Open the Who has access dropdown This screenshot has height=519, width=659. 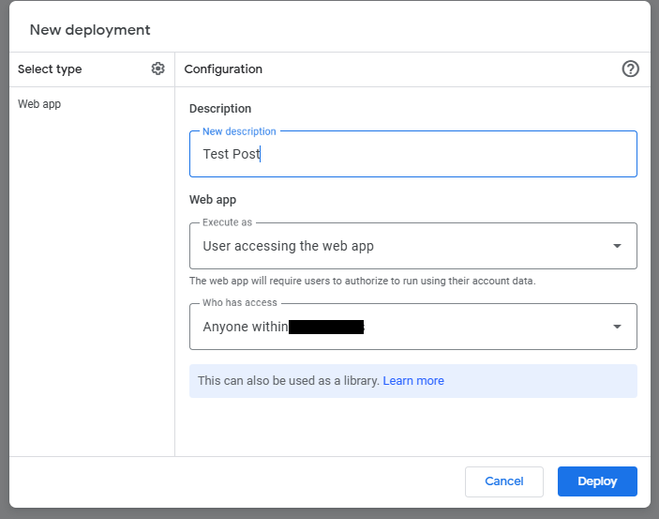pos(413,327)
